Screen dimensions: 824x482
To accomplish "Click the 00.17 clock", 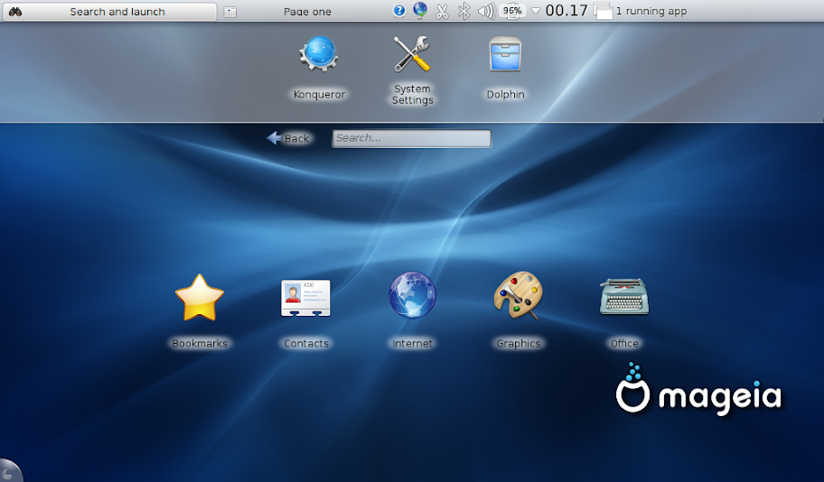I will pyautogui.click(x=566, y=11).
